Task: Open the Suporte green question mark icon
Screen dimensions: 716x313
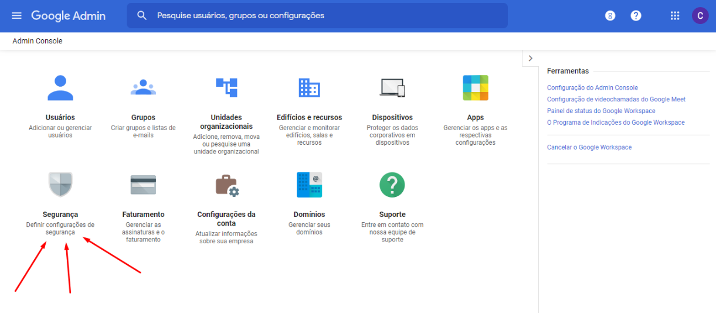Action: [x=392, y=185]
